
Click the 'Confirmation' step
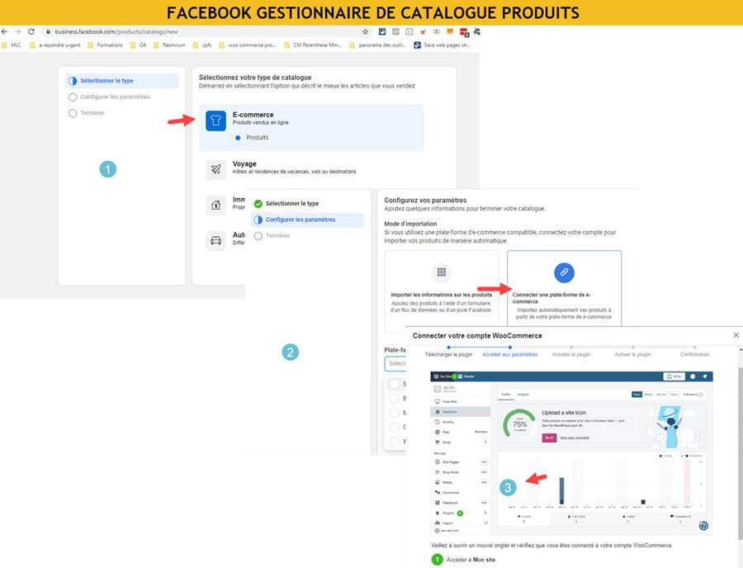tap(694, 354)
